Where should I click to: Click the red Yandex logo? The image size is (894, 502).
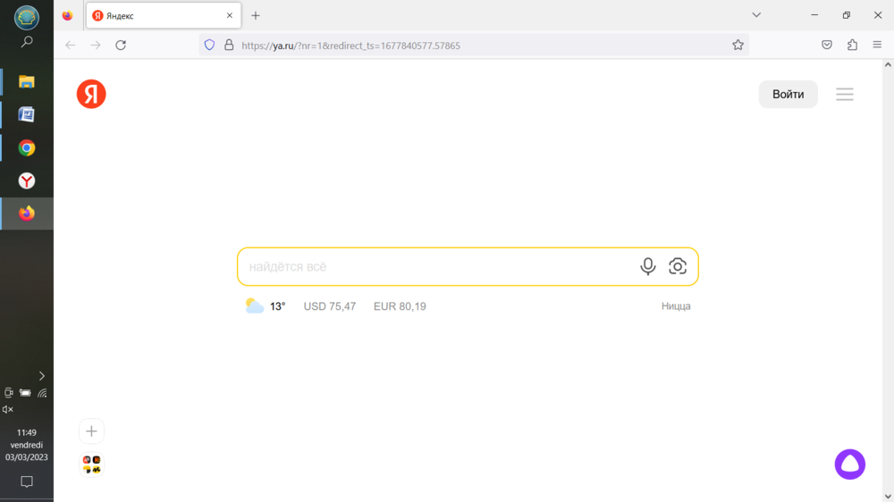tap(91, 94)
